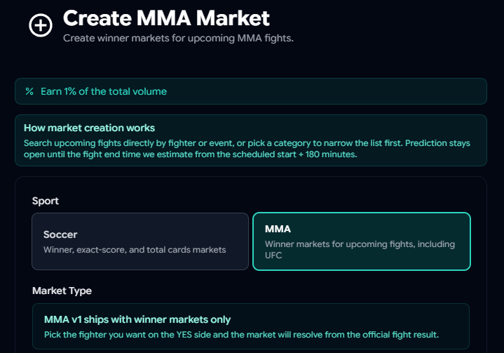Click the Market Type section label
The height and width of the screenshot is (353, 504).
pyautogui.click(x=62, y=291)
